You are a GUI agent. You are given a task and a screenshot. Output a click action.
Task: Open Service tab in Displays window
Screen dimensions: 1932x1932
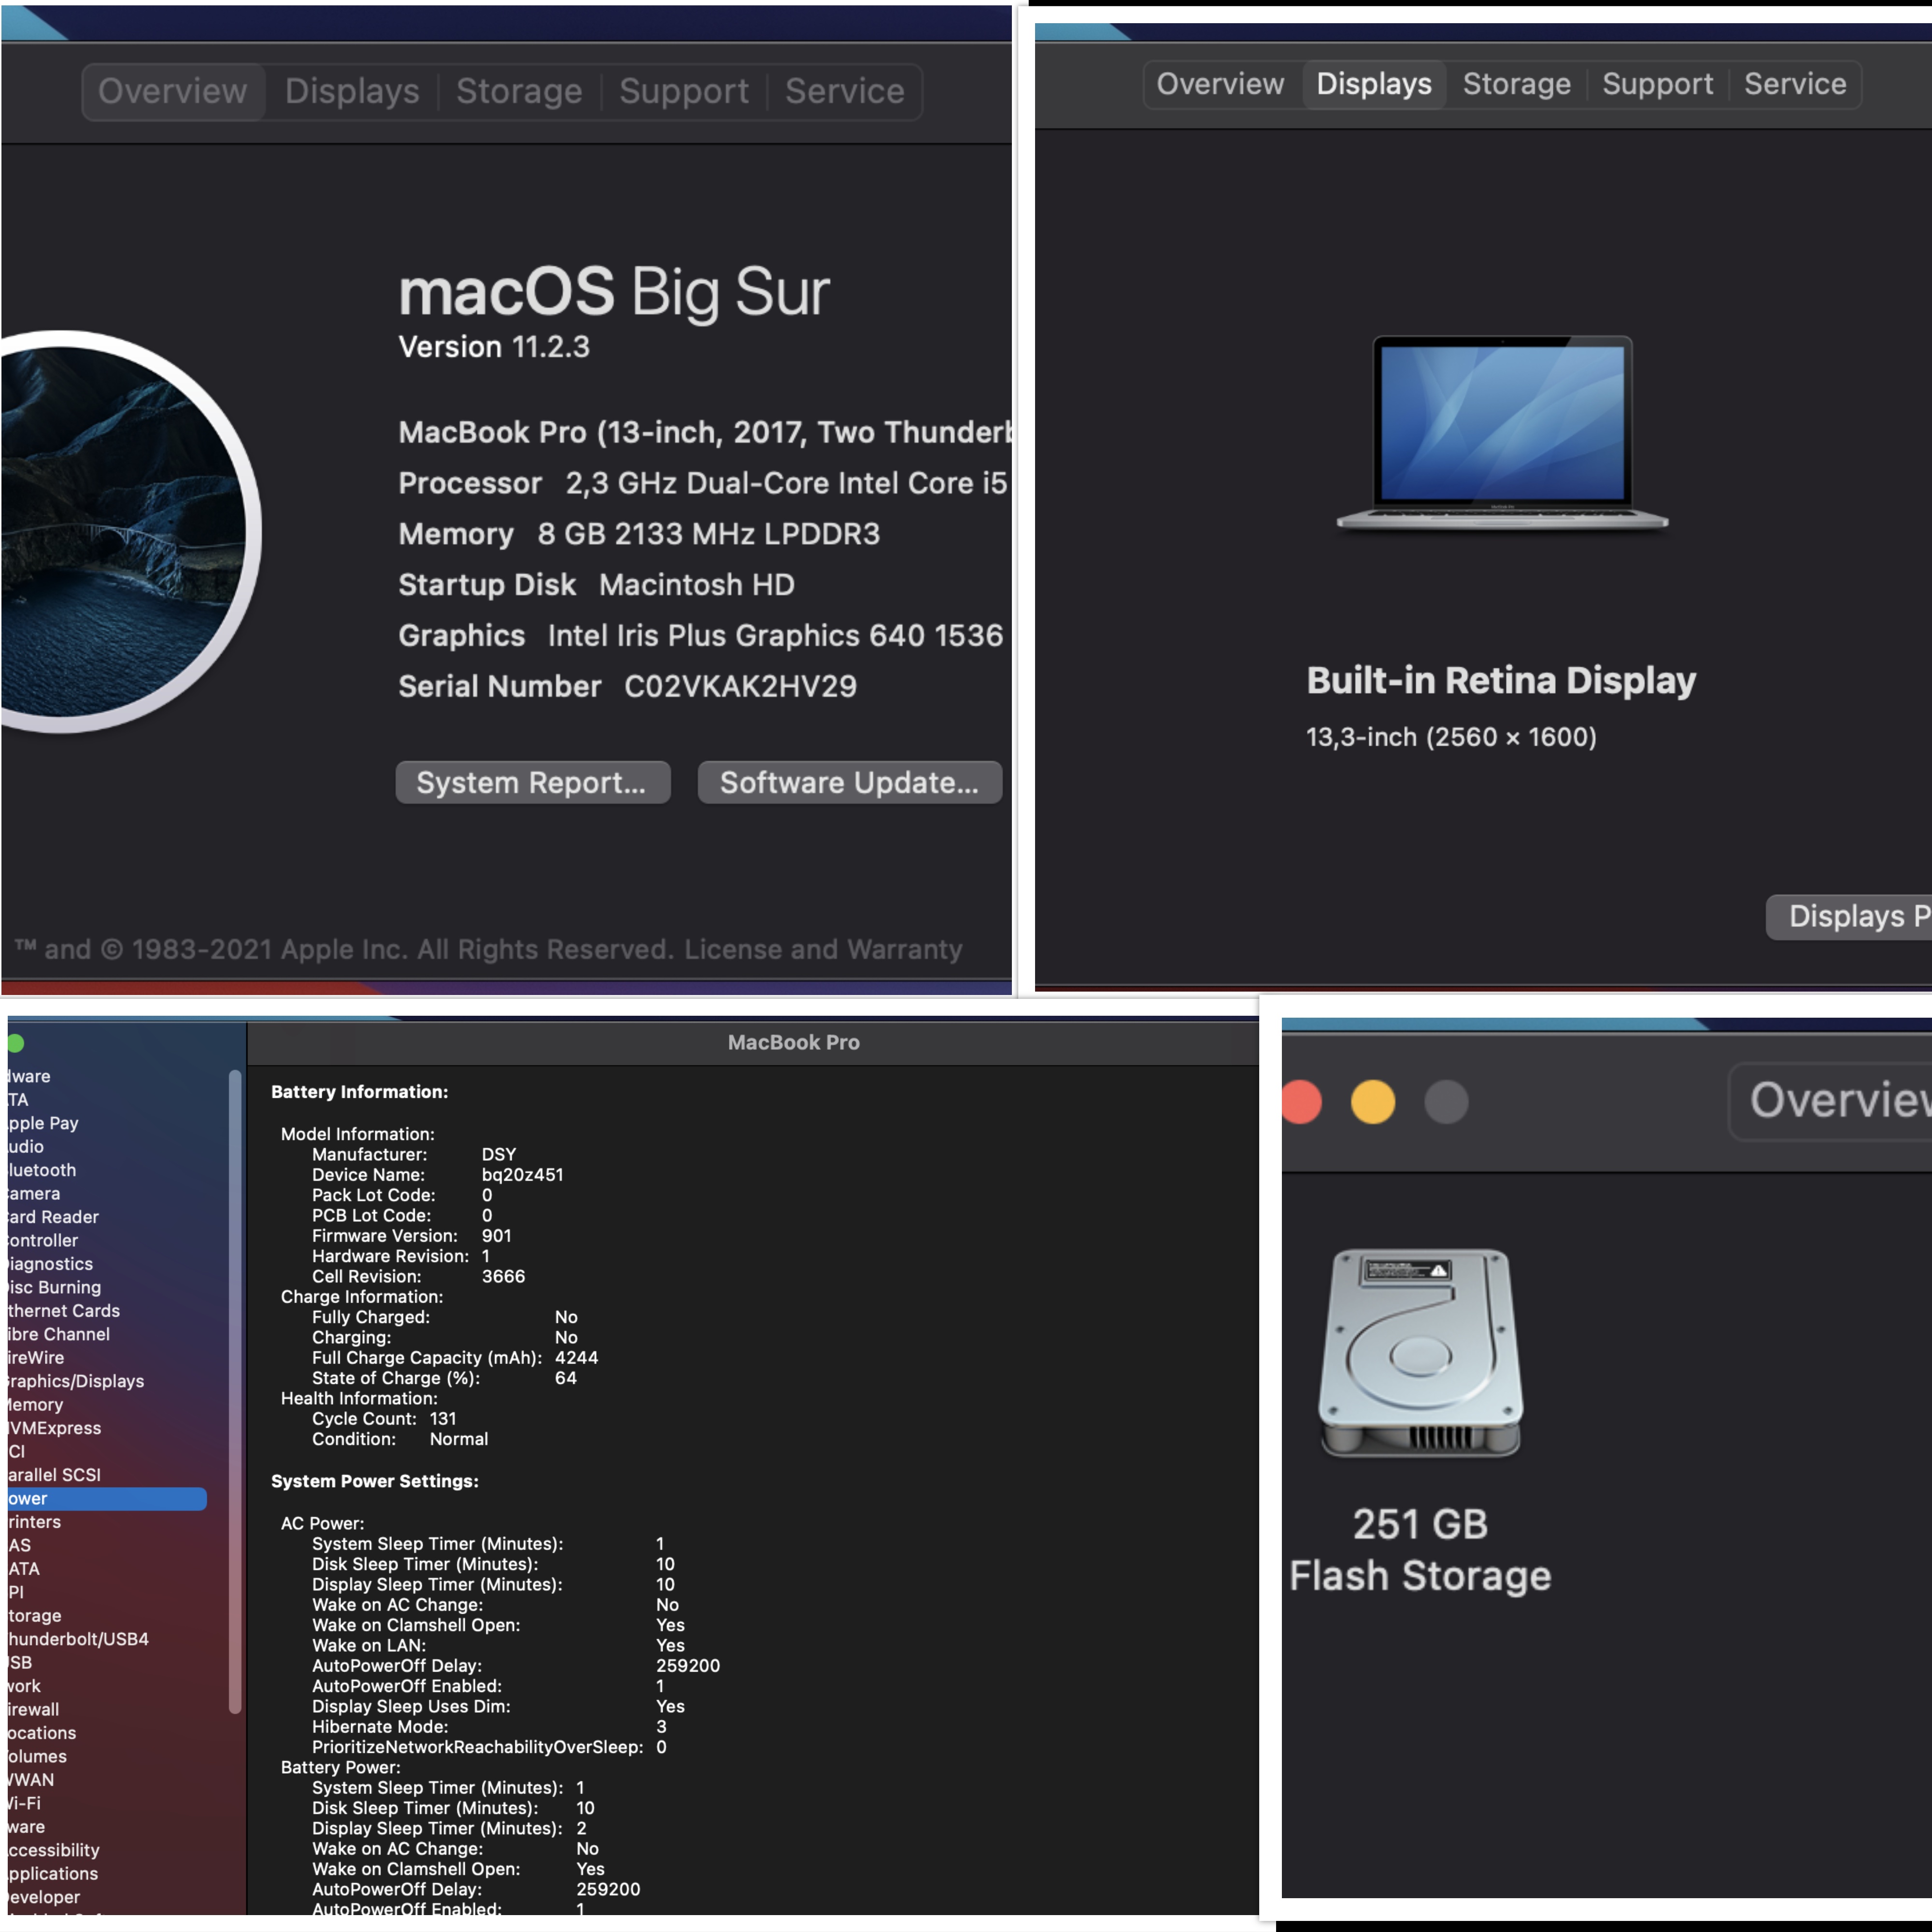click(1795, 84)
